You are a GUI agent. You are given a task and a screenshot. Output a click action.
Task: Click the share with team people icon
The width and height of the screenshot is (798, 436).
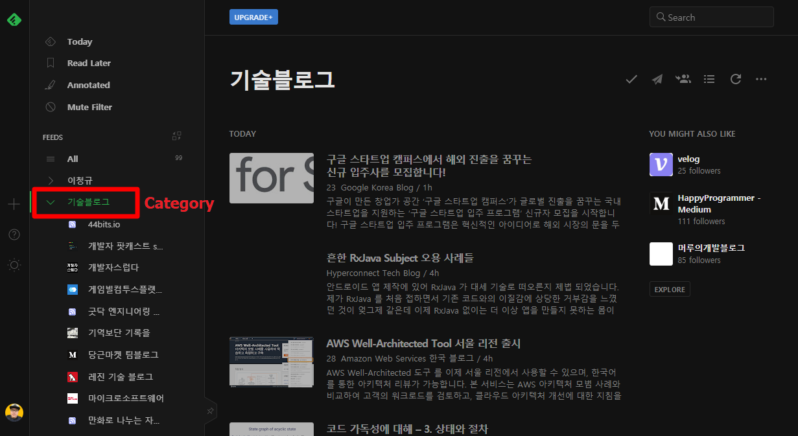tap(683, 79)
